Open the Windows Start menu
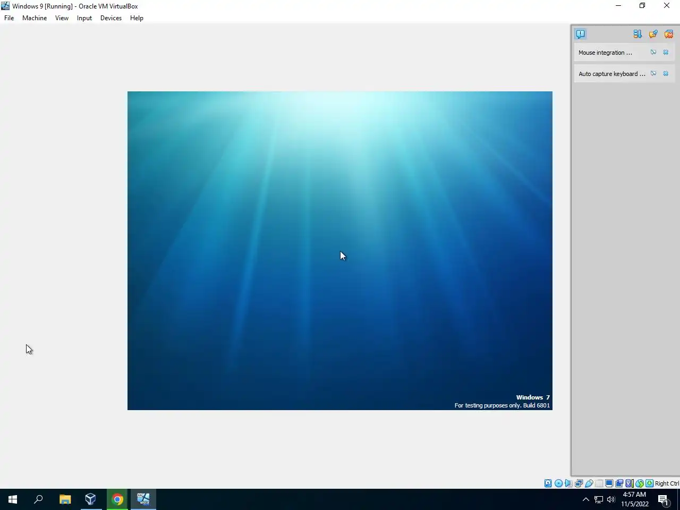The width and height of the screenshot is (680, 510). click(13, 499)
